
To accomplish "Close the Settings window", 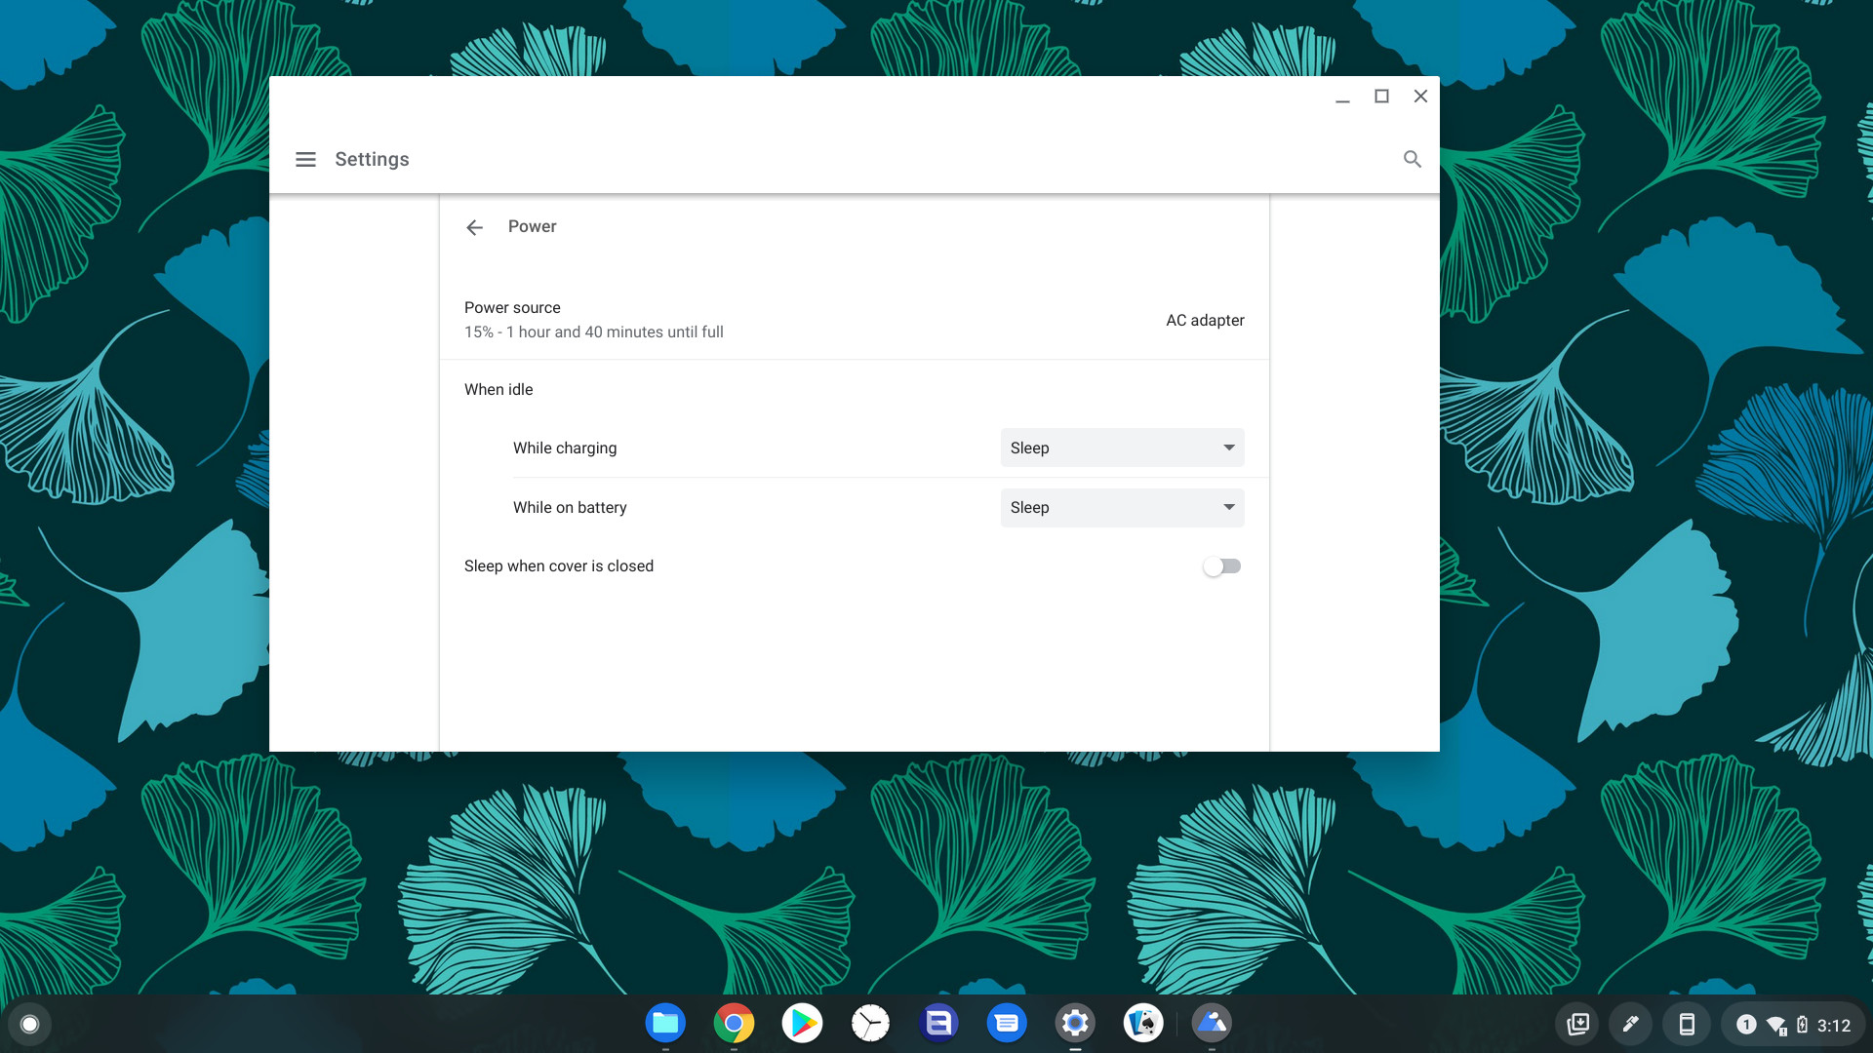I will coord(1420,96).
